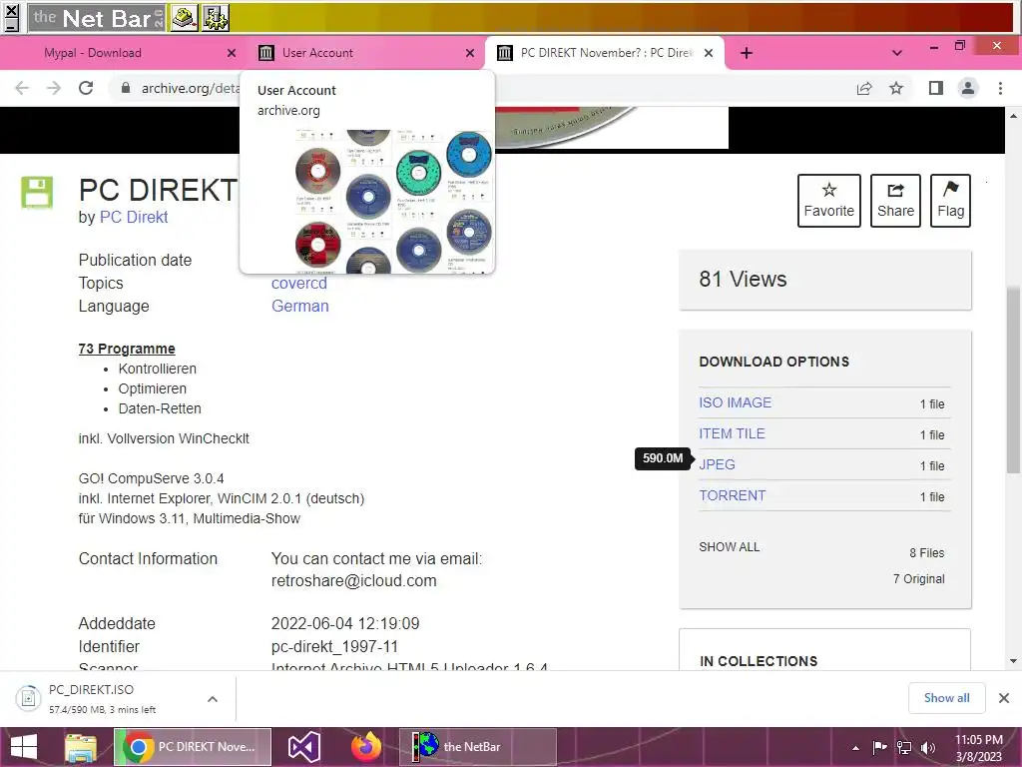Switch to the Mypal - Download tab
The width and height of the screenshot is (1022, 767).
pyautogui.click(x=93, y=53)
